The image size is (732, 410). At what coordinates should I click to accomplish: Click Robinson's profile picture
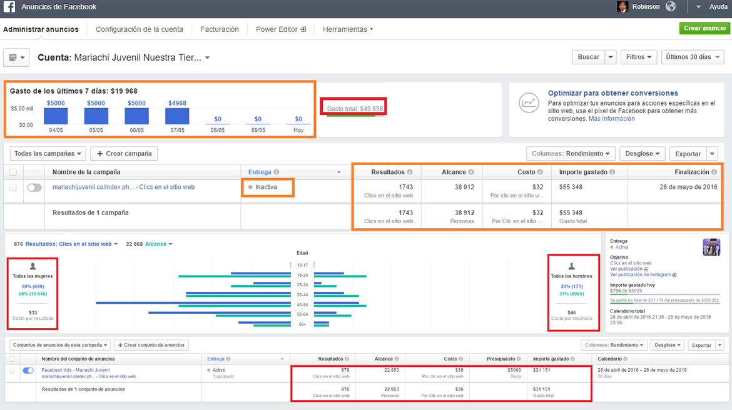[x=623, y=6]
